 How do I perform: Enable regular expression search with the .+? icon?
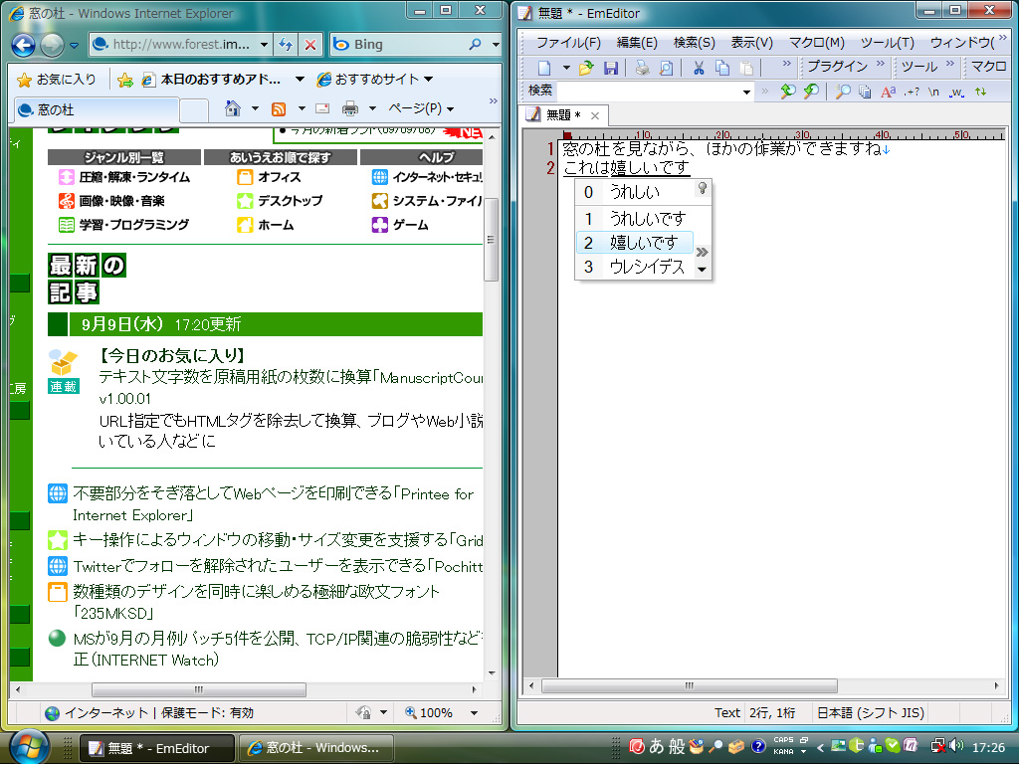tap(910, 91)
